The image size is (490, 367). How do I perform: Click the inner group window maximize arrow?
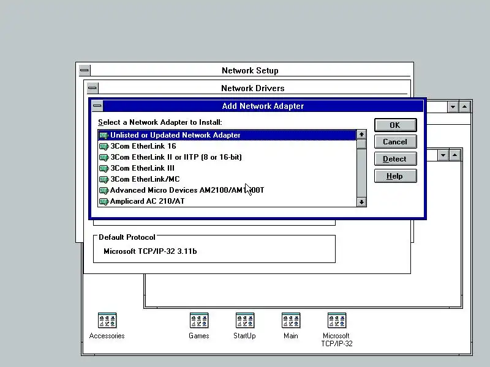455,155
